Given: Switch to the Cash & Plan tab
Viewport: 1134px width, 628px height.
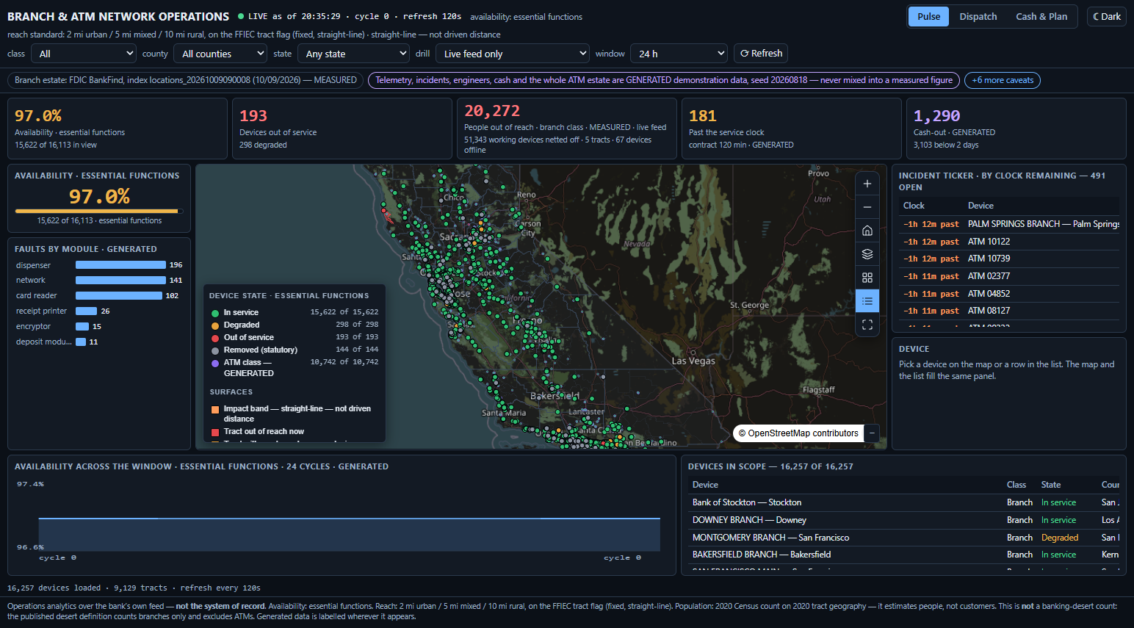Looking at the screenshot, I should point(1041,16).
